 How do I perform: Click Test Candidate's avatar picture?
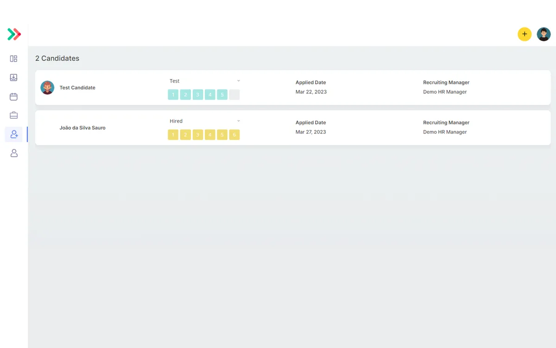(x=47, y=88)
